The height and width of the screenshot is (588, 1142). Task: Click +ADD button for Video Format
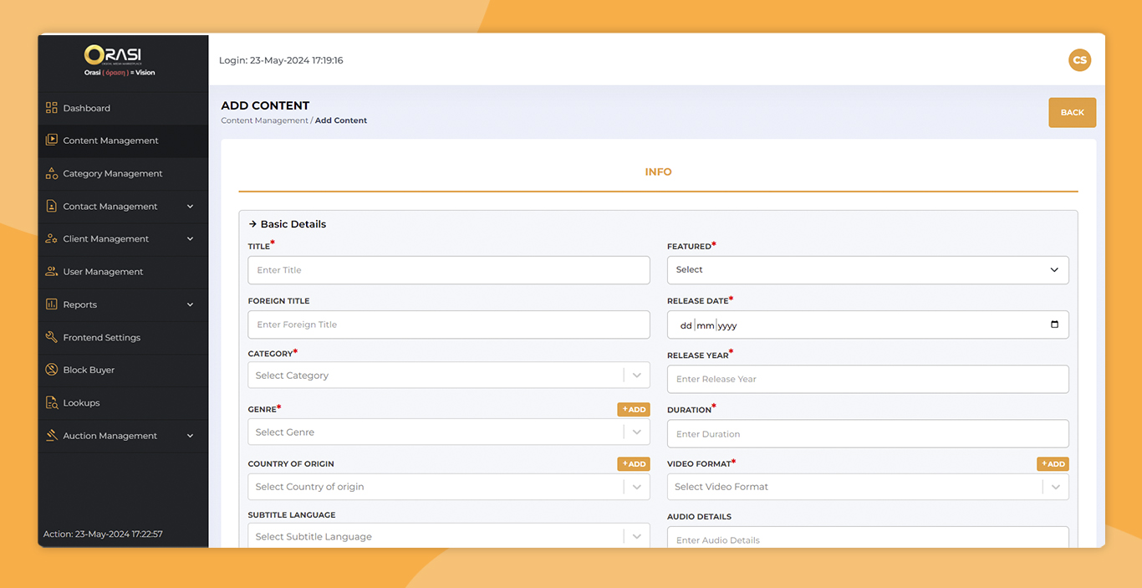click(x=1053, y=463)
